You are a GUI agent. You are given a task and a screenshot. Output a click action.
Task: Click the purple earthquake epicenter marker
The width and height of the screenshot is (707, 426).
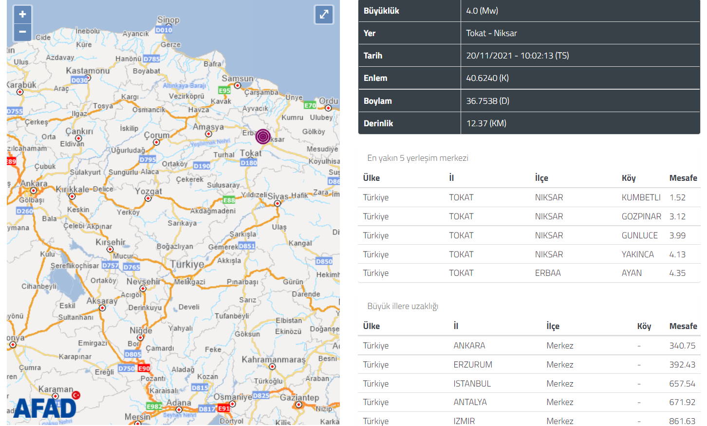pyautogui.click(x=263, y=136)
